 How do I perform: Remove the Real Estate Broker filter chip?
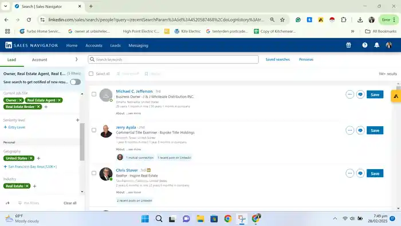pos(38,107)
